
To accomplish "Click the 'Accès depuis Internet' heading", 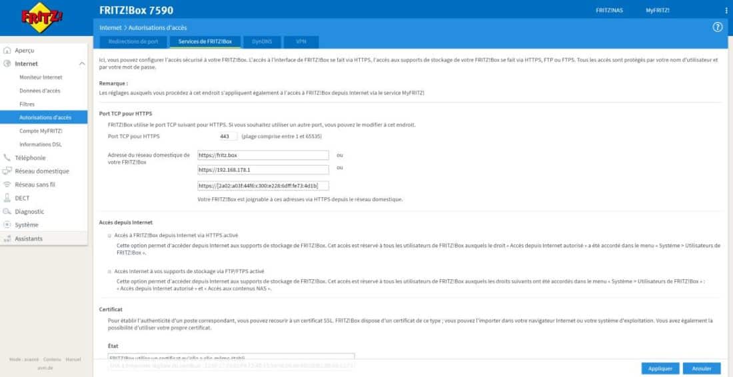I will [x=126, y=222].
